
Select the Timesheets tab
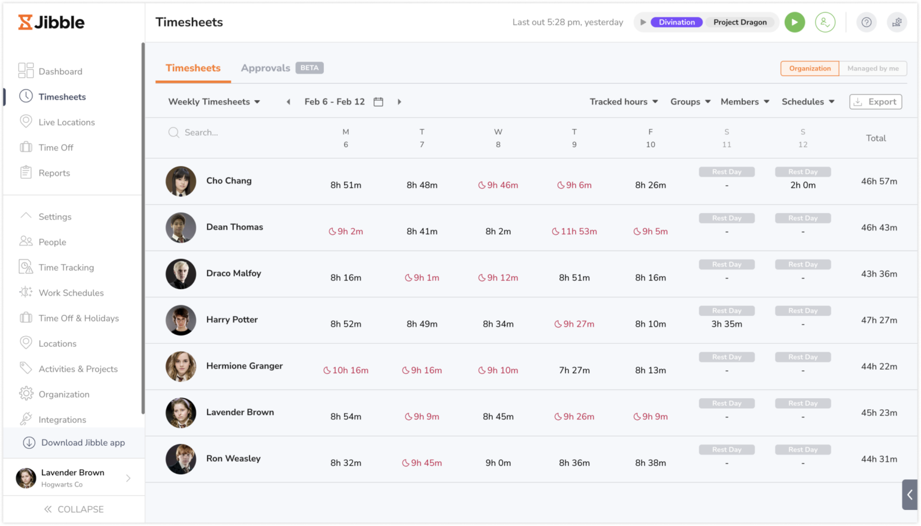click(193, 68)
